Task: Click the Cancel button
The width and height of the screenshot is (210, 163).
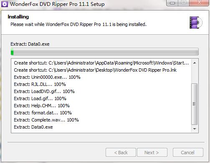Action: (188, 153)
